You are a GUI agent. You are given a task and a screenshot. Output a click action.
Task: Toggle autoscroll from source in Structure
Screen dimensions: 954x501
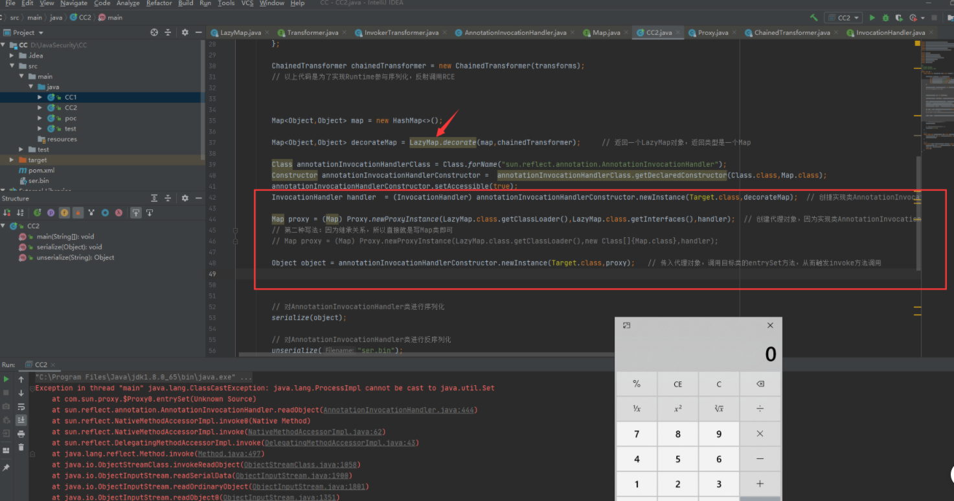tap(150, 212)
